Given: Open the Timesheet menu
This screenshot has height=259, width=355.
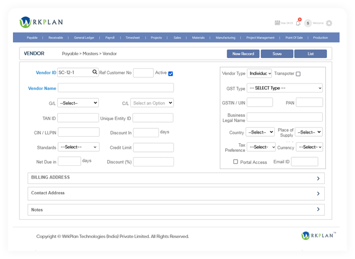Looking at the screenshot, I should click(x=133, y=38).
